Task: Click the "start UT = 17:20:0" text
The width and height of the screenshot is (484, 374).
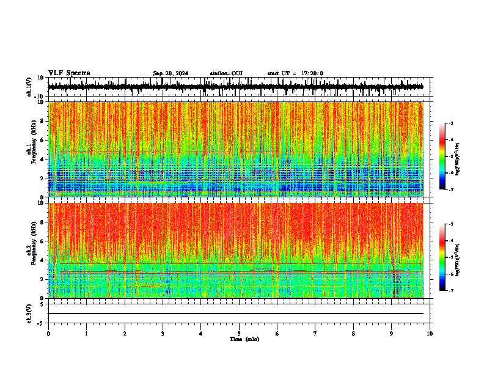Action: (295, 73)
